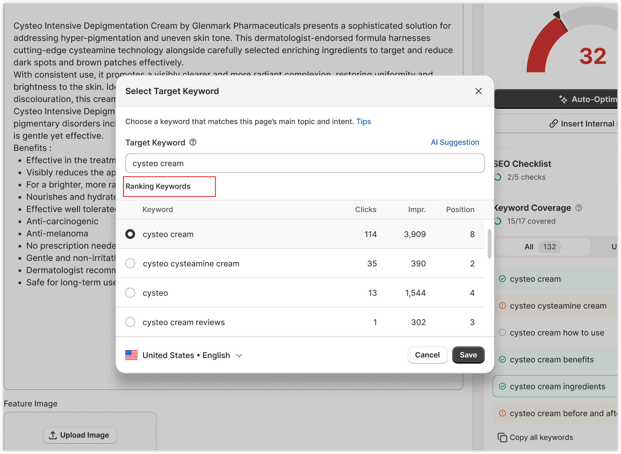
Task: Focus the Target Keyword input field
Action: [305, 163]
